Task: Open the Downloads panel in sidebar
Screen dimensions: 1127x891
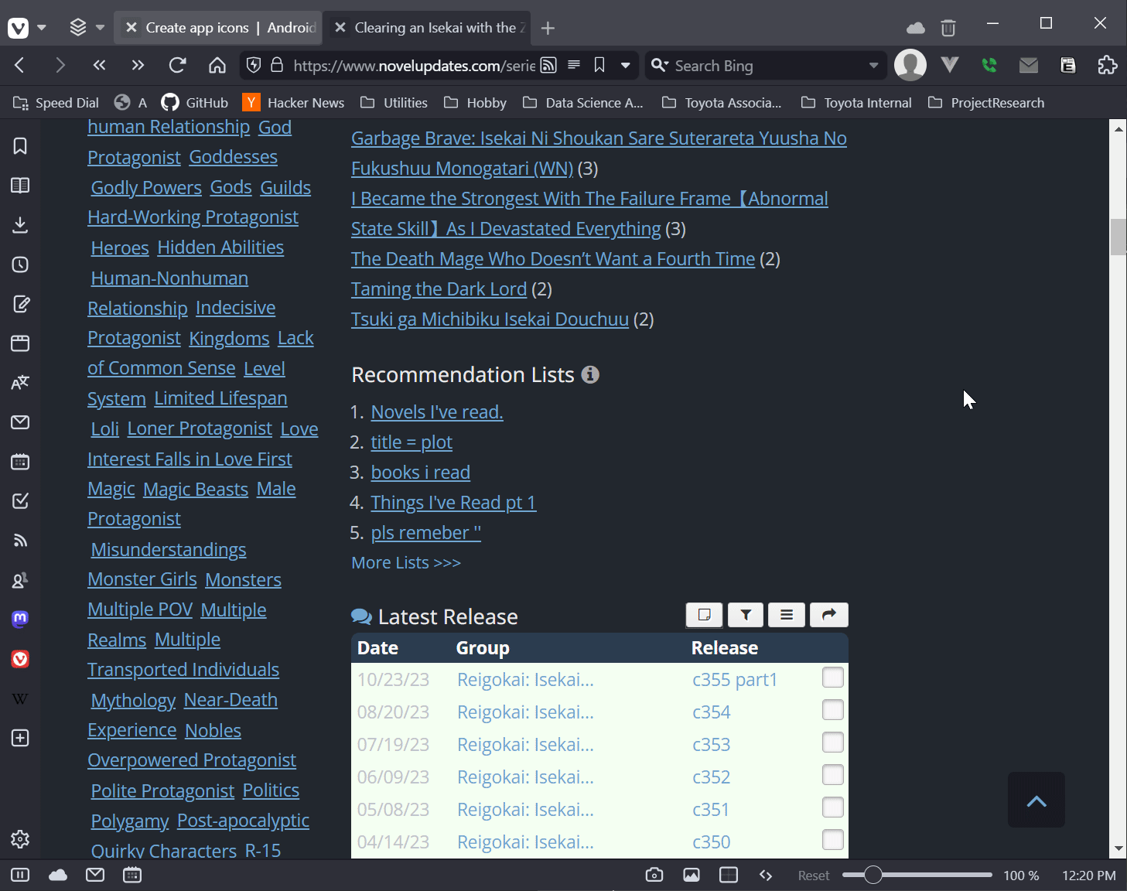Action: tap(20, 225)
